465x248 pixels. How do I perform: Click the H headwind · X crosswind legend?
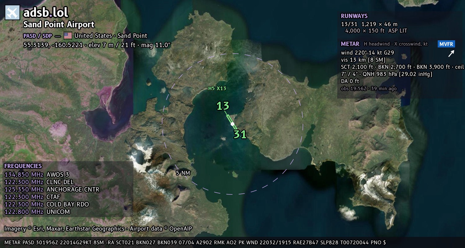click(x=396, y=44)
